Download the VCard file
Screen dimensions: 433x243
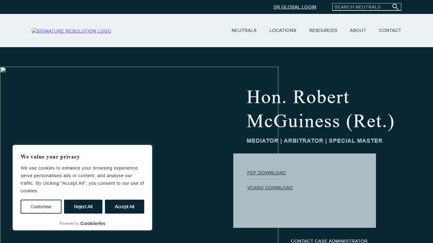pyautogui.click(x=270, y=188)
